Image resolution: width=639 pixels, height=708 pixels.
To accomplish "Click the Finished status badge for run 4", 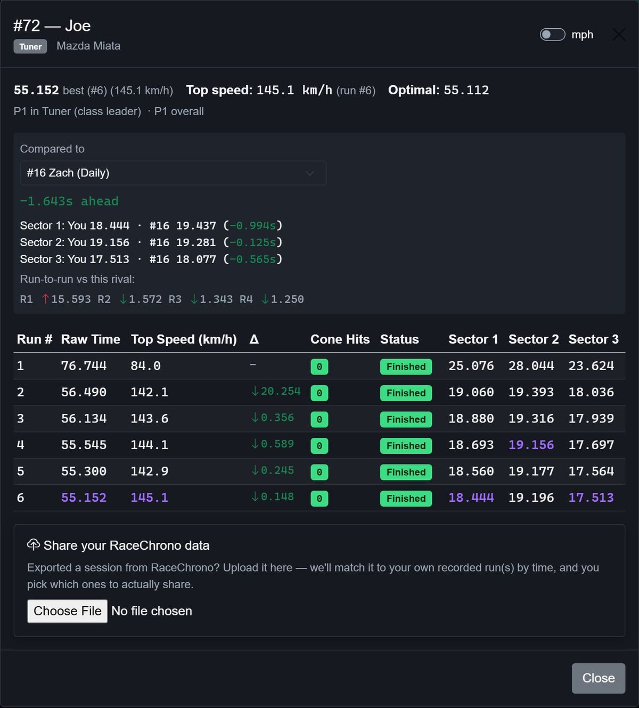I will (x=406, y=446).
